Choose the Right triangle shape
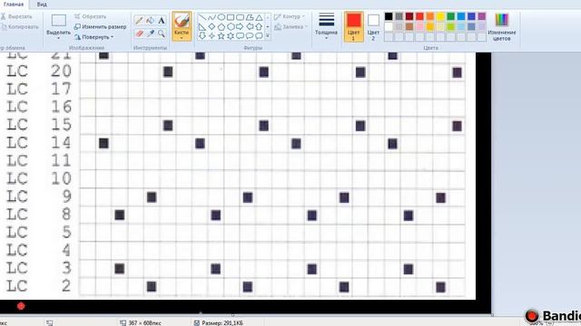The image size is (581, 326). click(202, 26)
